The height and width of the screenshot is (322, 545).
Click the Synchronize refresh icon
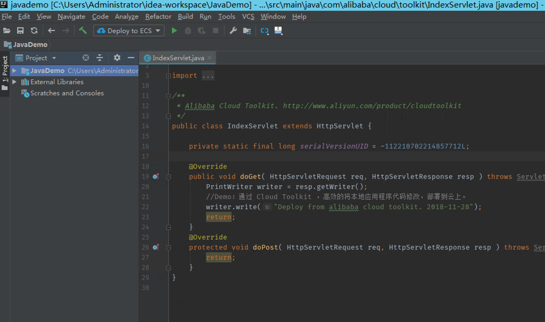point(34,30)
